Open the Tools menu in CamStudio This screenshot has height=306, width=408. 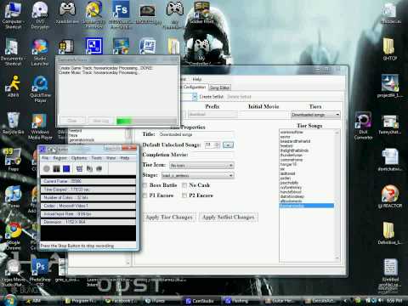click(96, 158)
